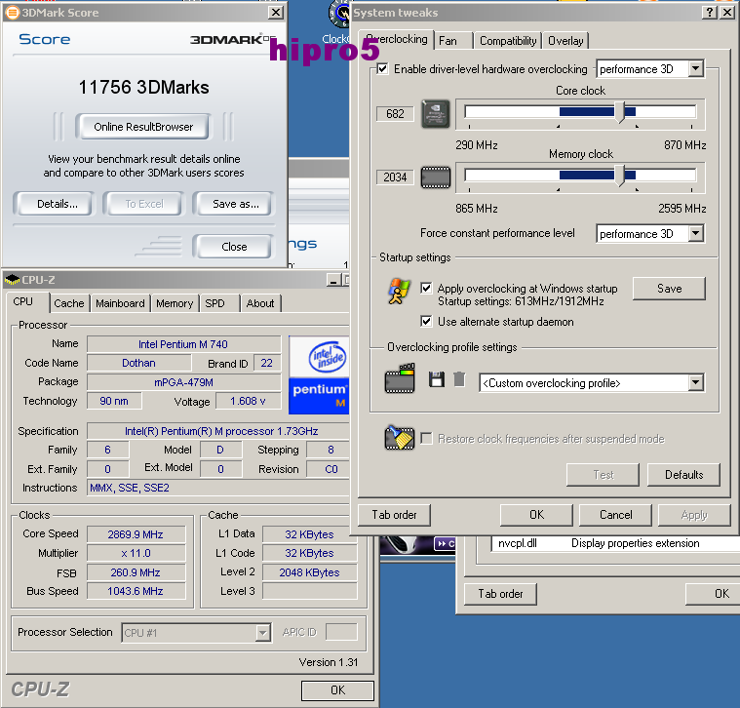Cancel the System tweaks dialog
This screenshot has width=740, height=708.
[615, 515]
